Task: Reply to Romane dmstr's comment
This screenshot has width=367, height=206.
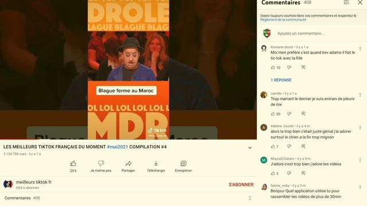Action: (x=303, y=68)
